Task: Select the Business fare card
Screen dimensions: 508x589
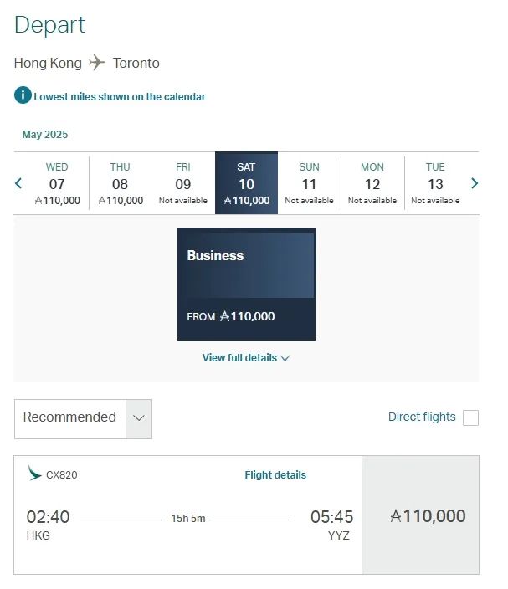Action: click(x=247, y=284)
